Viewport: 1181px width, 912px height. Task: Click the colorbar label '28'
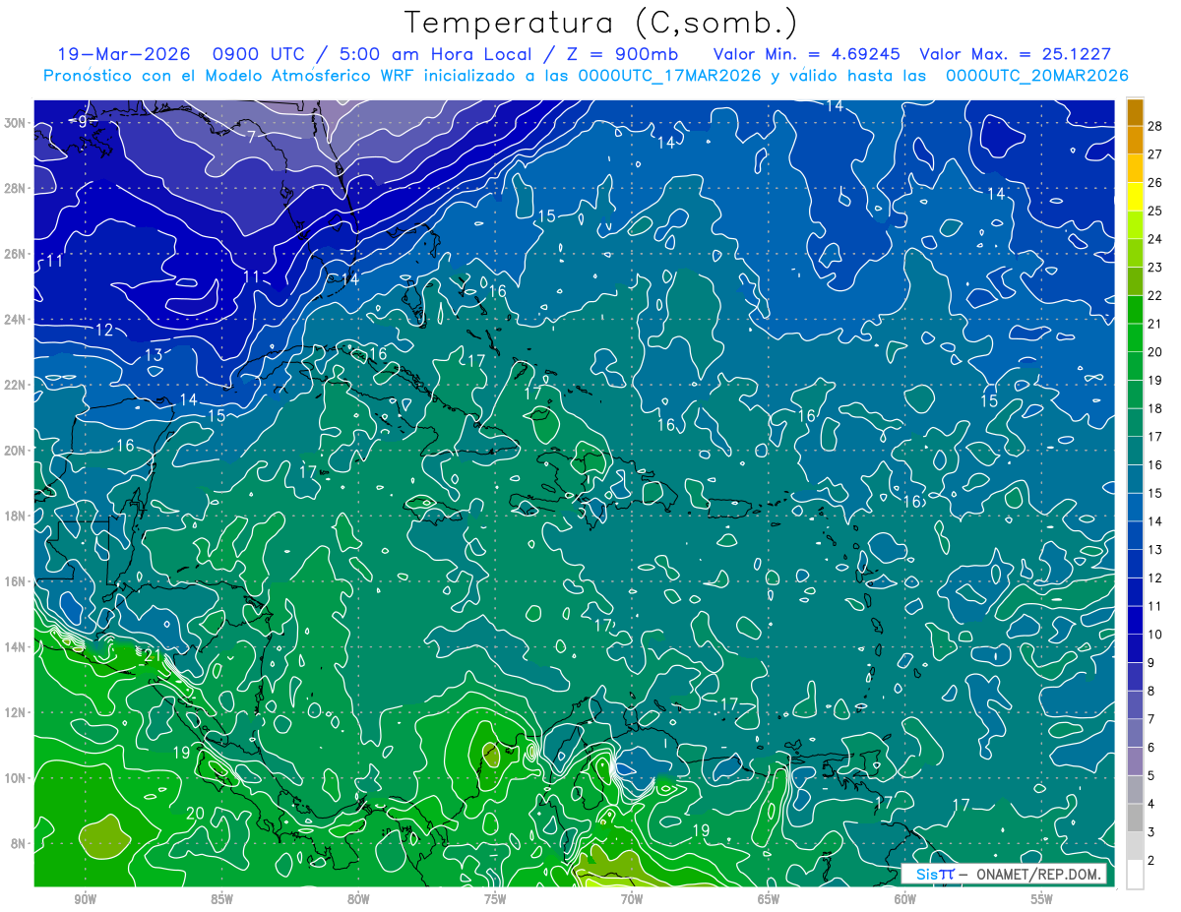pos(1155,125)
